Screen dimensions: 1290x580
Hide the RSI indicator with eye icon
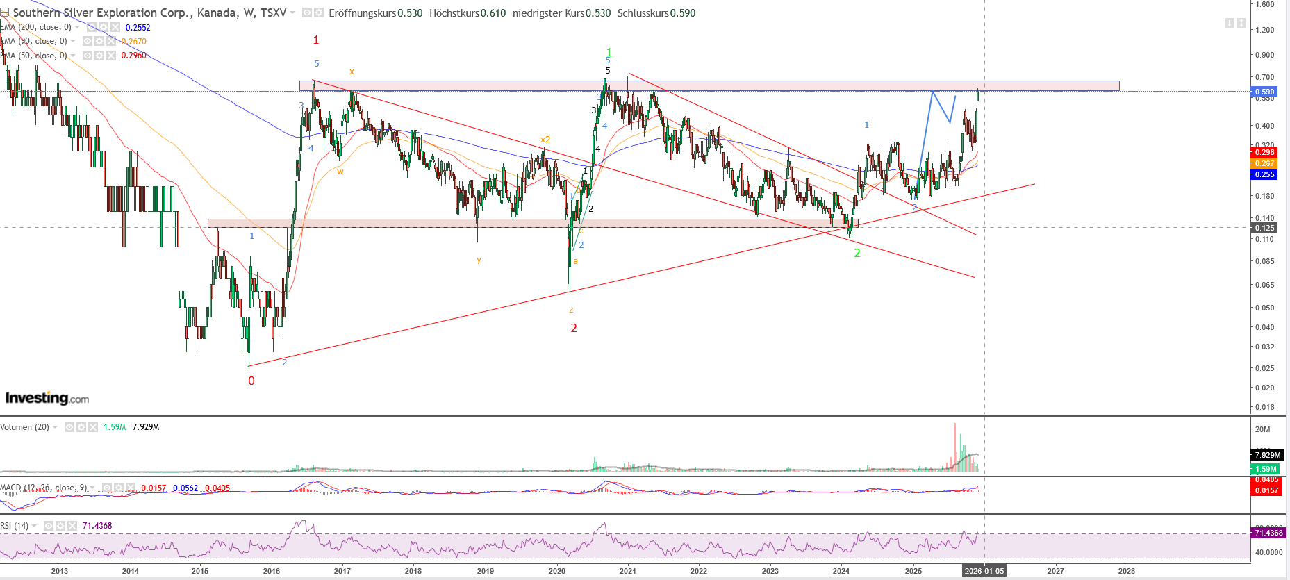tap(49, 526)
